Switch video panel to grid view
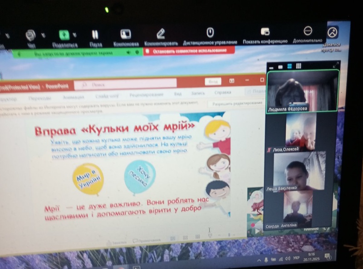The image size is (363, 269). tap(299, 66)
